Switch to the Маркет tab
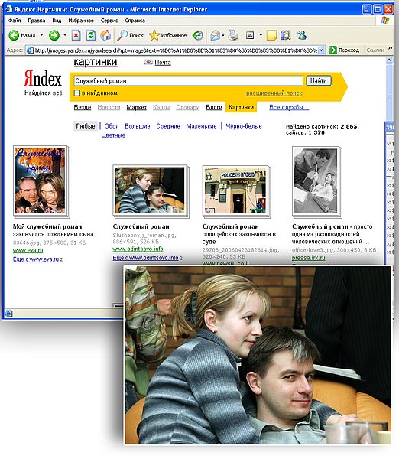The height and width of the screenshot is (459, 399). tap(137, 107)
